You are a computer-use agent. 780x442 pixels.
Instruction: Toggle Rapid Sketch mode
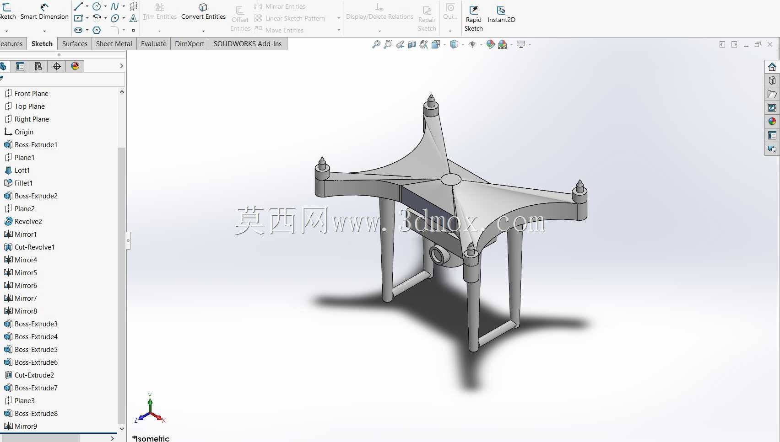473,18
